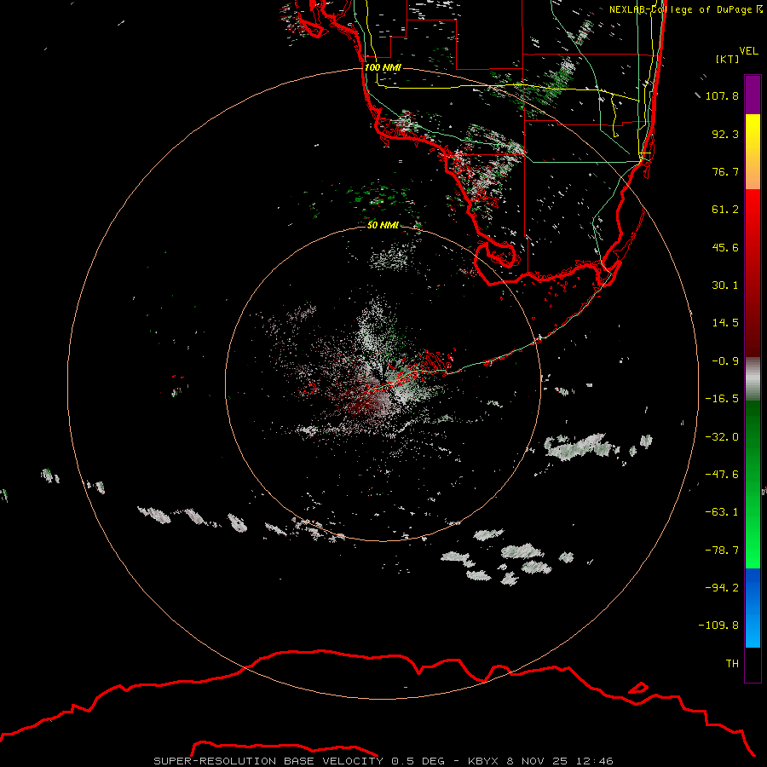Click the TH threshold label
The width and height of the screenshot is (767, 767).
click(732, 663)
